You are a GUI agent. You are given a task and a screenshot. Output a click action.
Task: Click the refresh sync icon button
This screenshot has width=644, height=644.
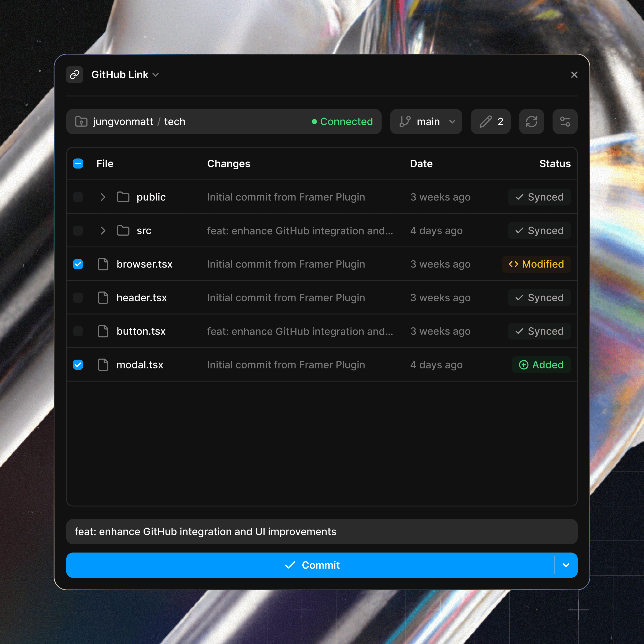[x=531, y=122]
